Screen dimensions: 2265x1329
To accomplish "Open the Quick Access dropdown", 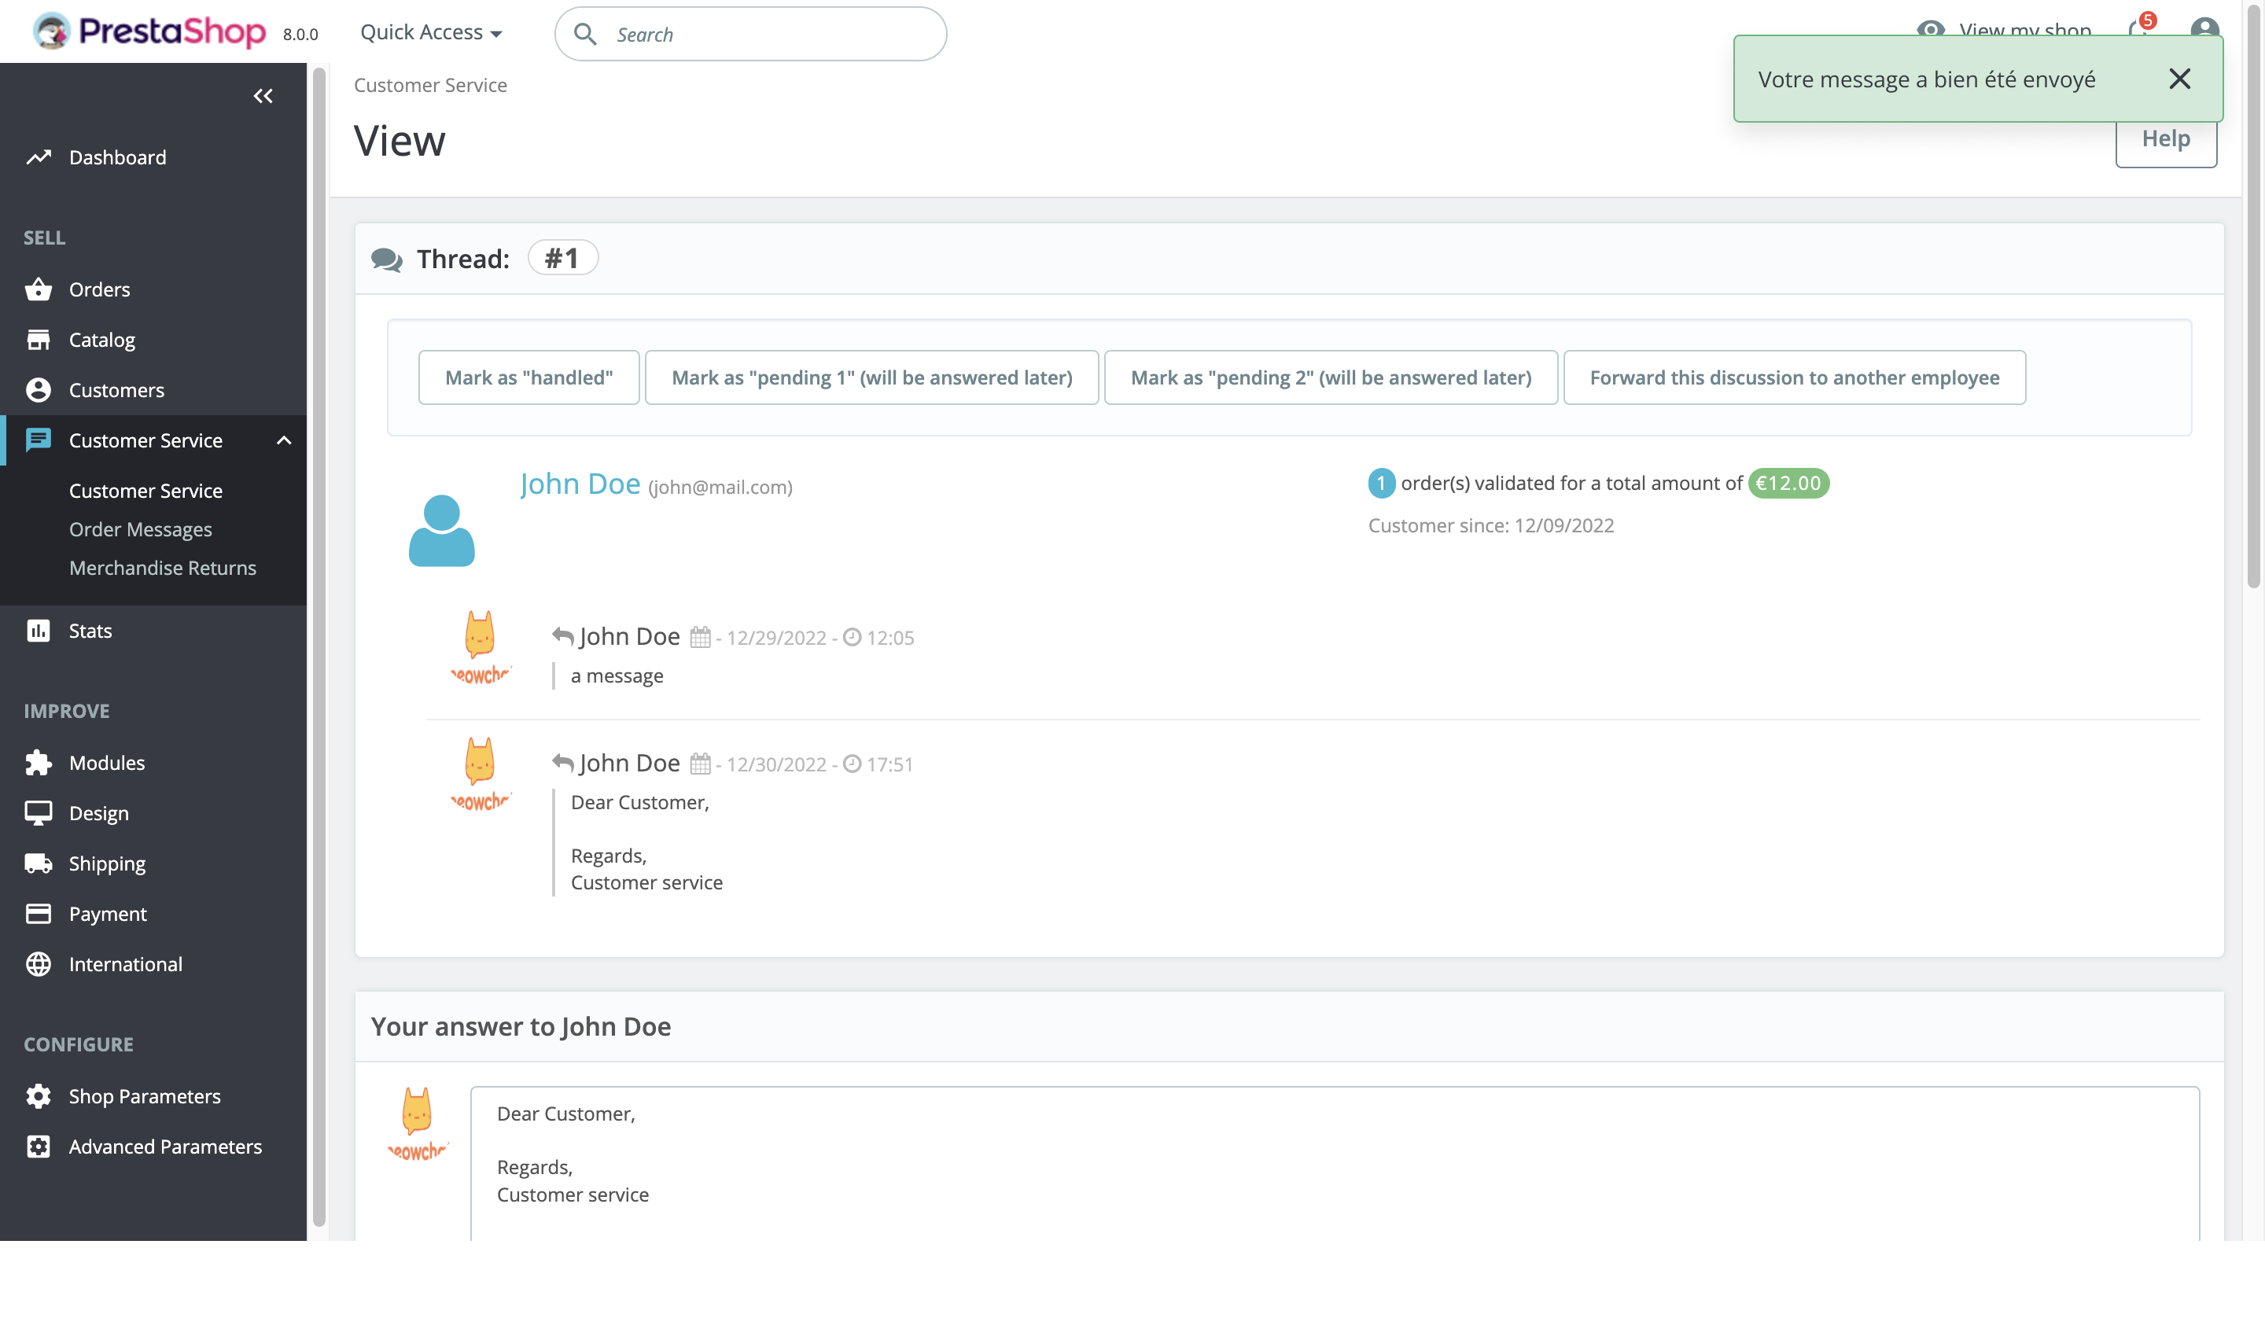I will 430,31.
